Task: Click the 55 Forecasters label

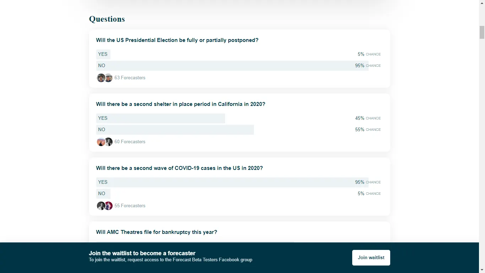Action: click(x=130, y=206)
